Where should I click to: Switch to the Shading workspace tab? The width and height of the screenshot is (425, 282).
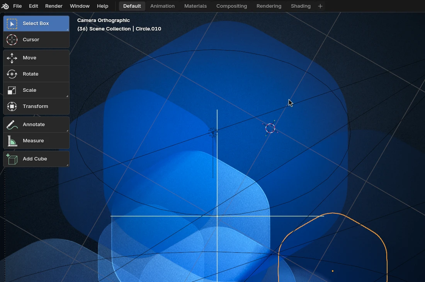301,6
